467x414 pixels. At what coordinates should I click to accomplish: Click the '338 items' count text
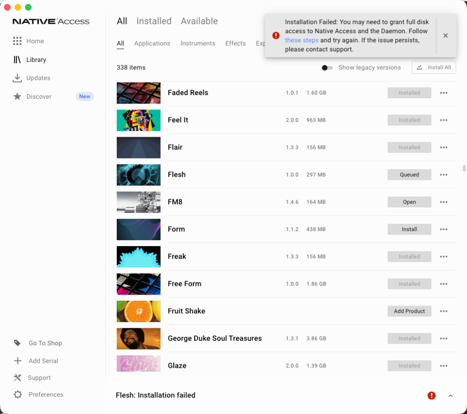pos(131,68)
